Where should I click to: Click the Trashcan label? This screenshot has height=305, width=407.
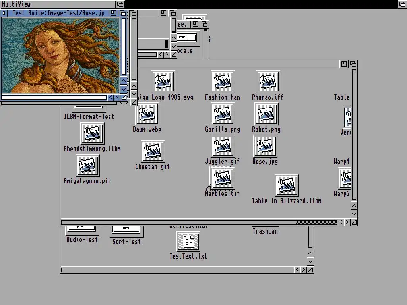point(265,231)
